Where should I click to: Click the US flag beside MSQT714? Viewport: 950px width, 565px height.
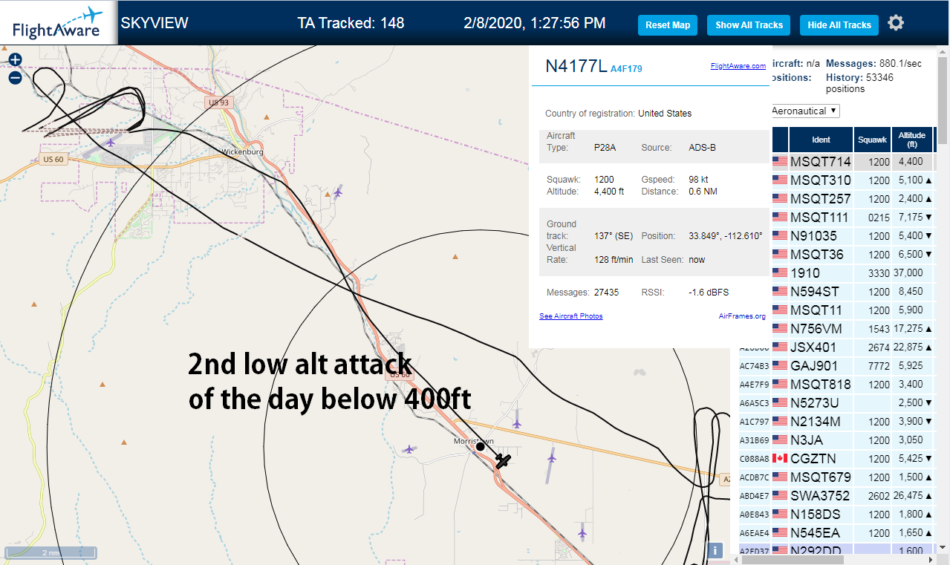[780, 161]
